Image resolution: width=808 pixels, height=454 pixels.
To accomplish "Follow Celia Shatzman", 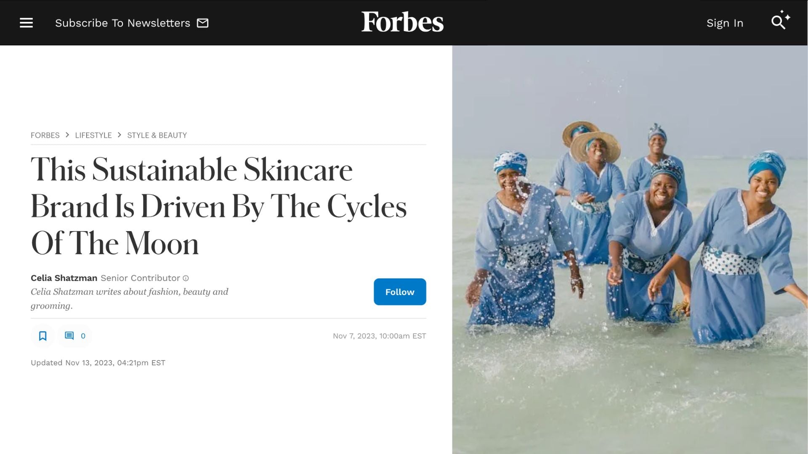I will tap(399, 292).
